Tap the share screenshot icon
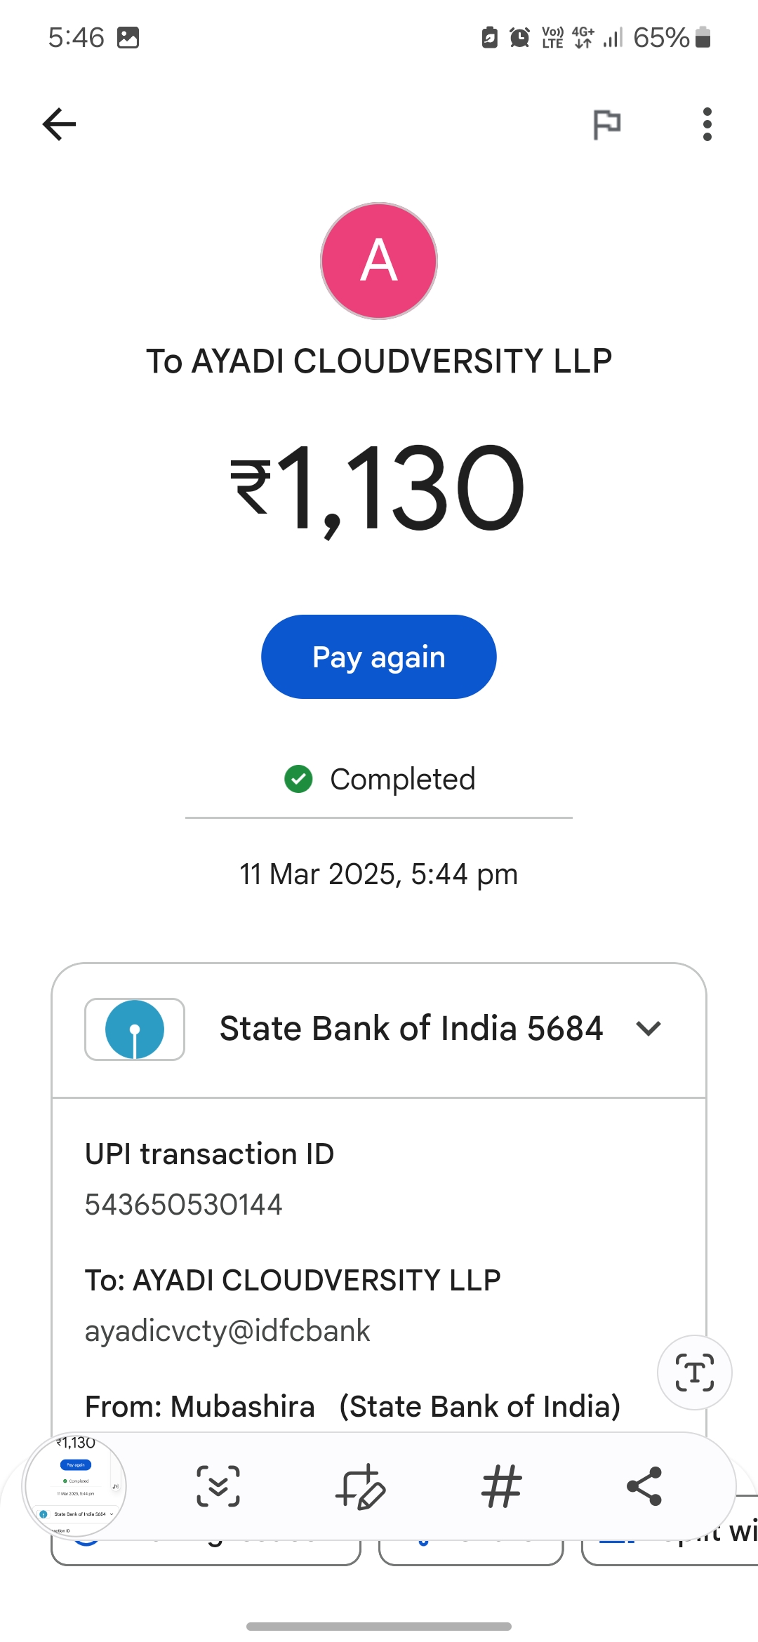 click(x=644, y=1486)
